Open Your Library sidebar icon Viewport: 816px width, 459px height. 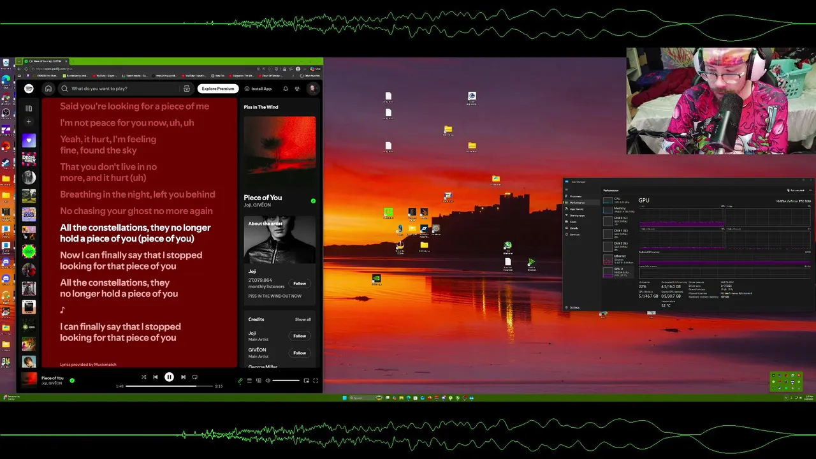(29, 108)
